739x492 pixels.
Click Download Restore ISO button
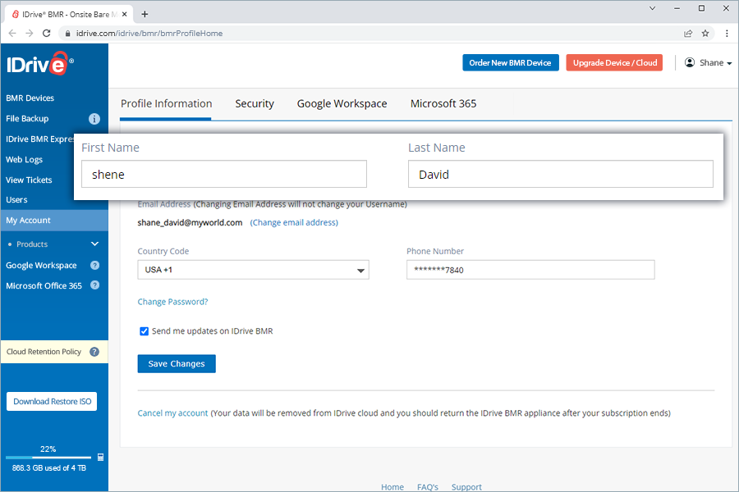(x=52, y=402)
